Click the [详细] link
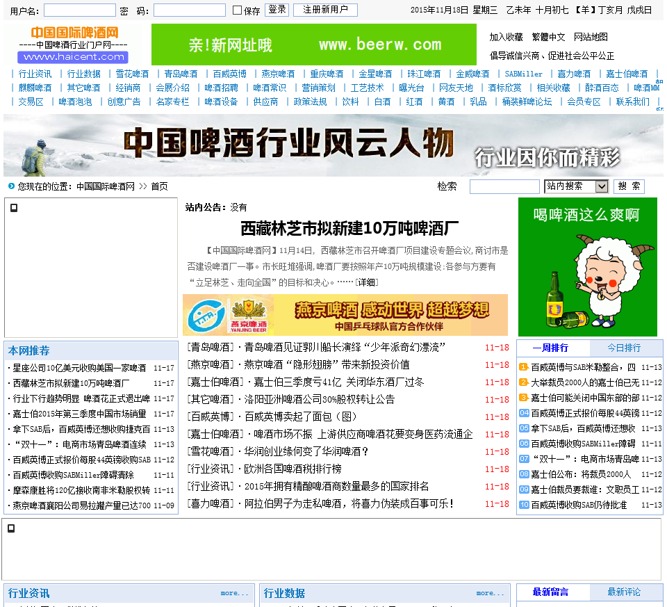667x607 pixels. click(x=367, y=282)
